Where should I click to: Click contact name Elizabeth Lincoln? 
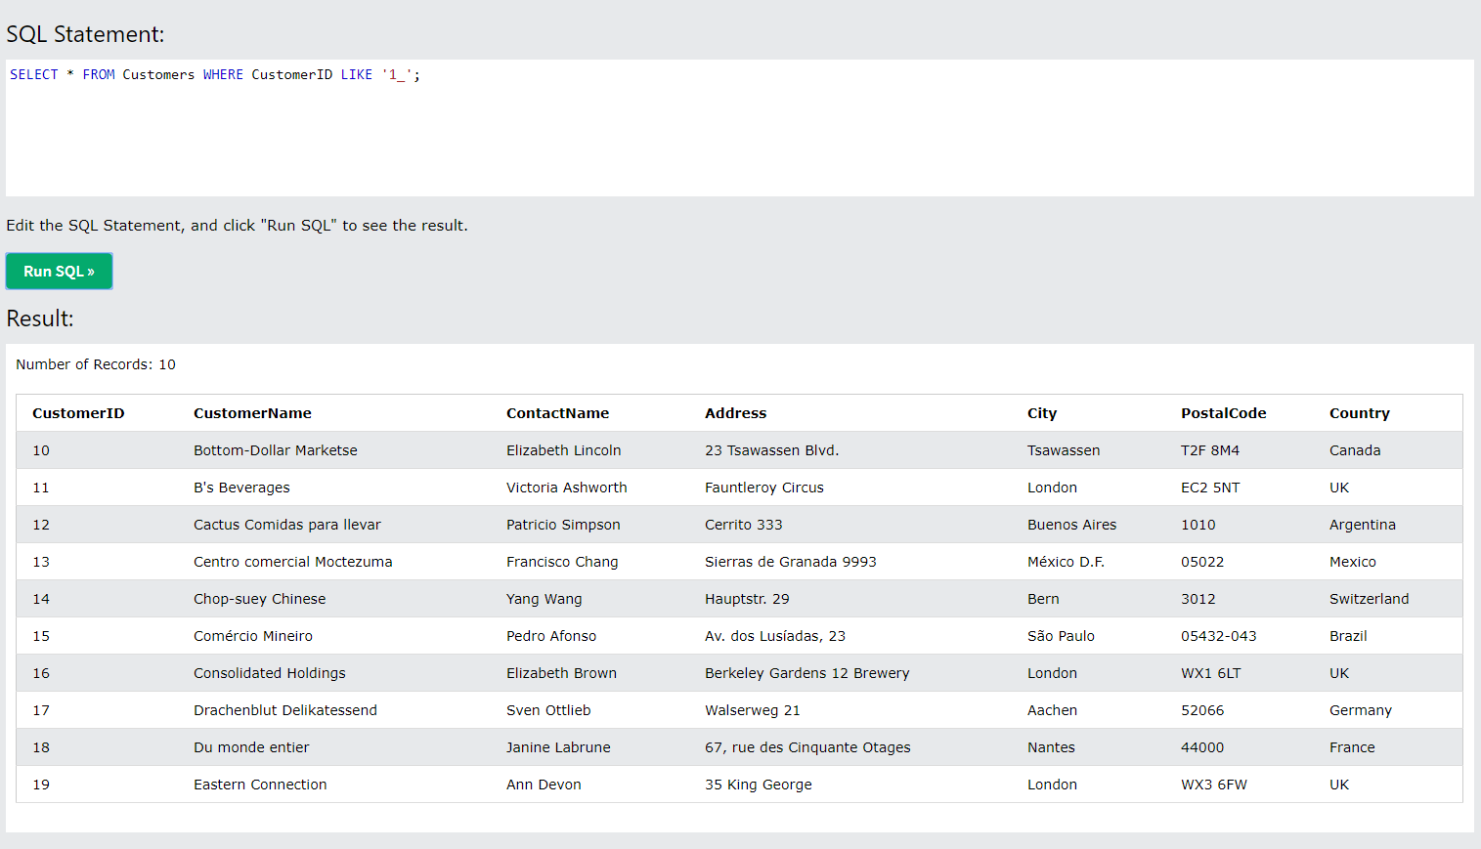564,450
